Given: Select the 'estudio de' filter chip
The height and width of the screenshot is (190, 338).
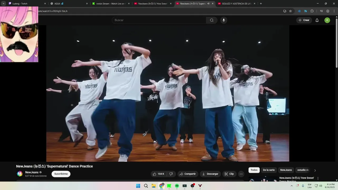Looking at the screenshot, I should tap(303, 170).
